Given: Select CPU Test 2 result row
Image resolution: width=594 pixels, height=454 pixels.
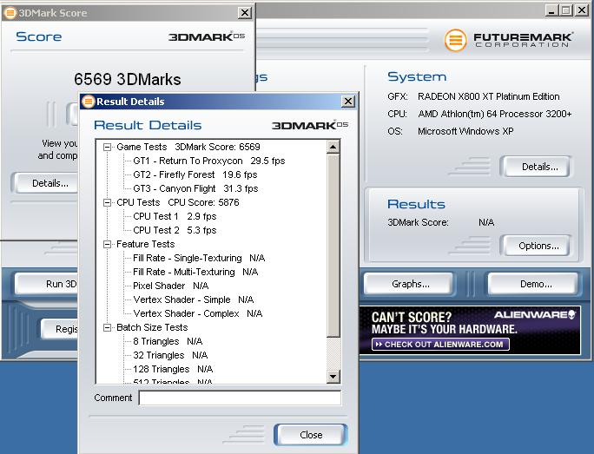Looking at the screenshot, I should tap(175, 230).
